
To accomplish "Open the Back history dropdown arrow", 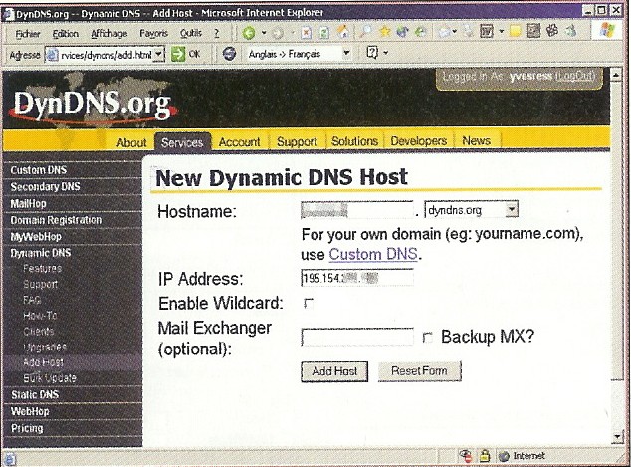I will tap(264, 32).
